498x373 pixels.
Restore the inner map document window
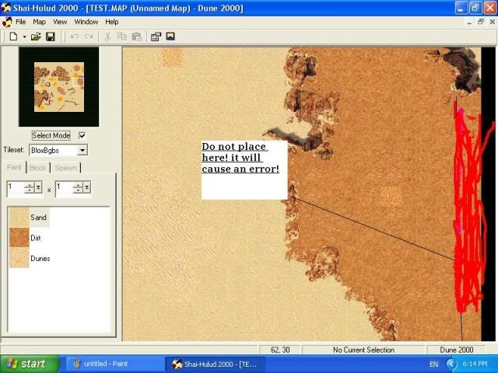(481, 23)
